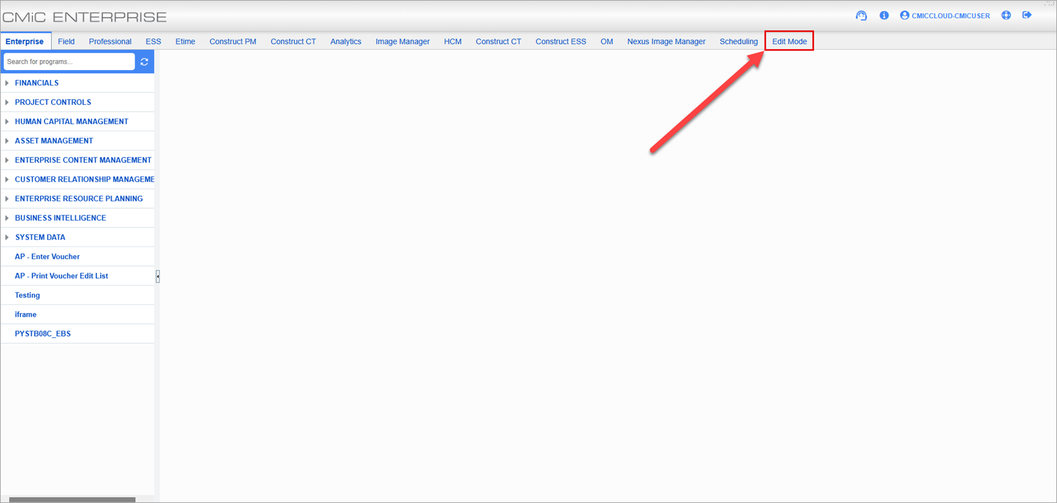Open AP - Print Voucher Edit List
The height and width of the screenshot is (503, 1057).
[61, 276]
